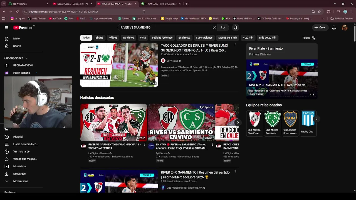The width and height of the screenshot is (356, 200).
Task: Show next Noticias destacadas with arrow
Action: click(238, 122)
